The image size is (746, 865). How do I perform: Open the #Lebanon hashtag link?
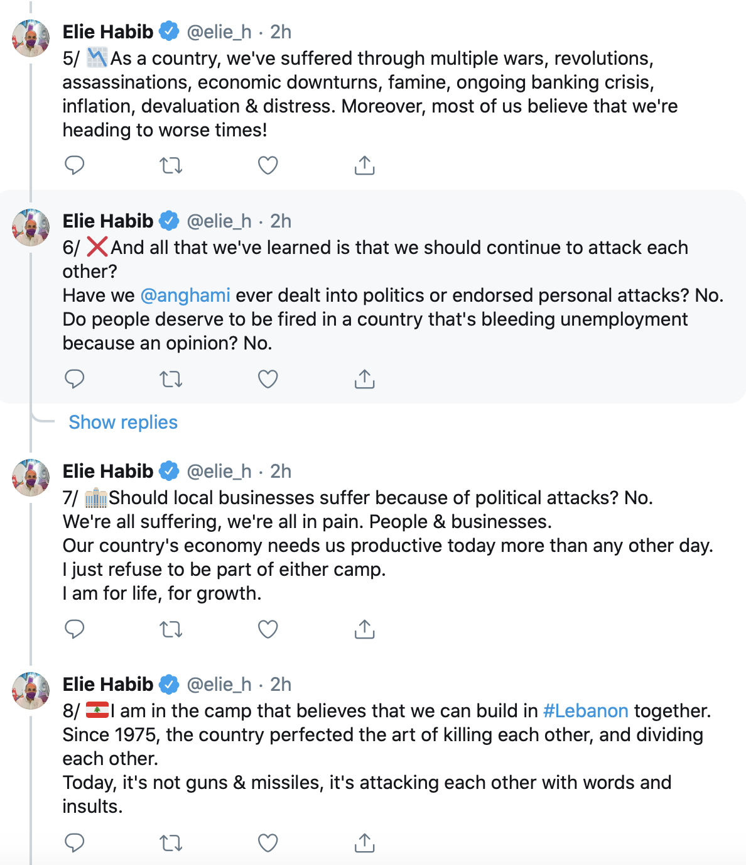click(x=585, y=711)
